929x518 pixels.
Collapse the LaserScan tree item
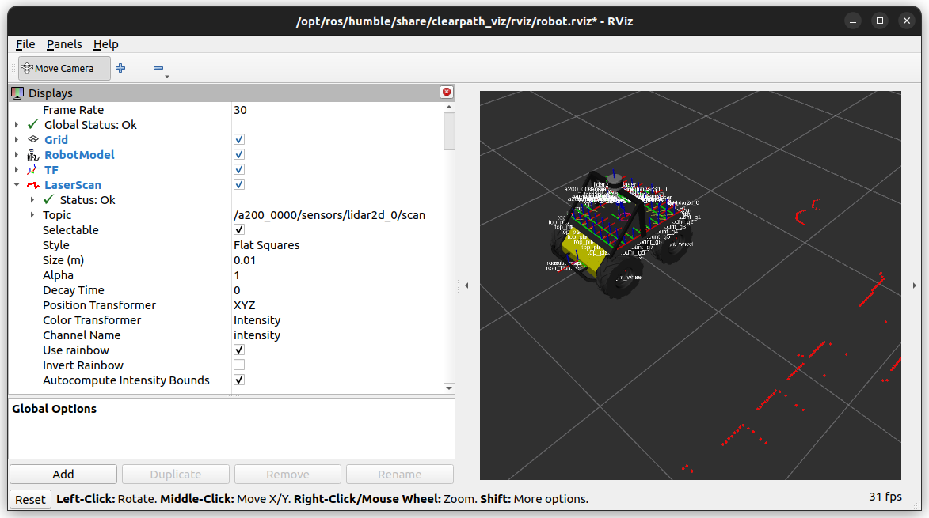[16, 185]
